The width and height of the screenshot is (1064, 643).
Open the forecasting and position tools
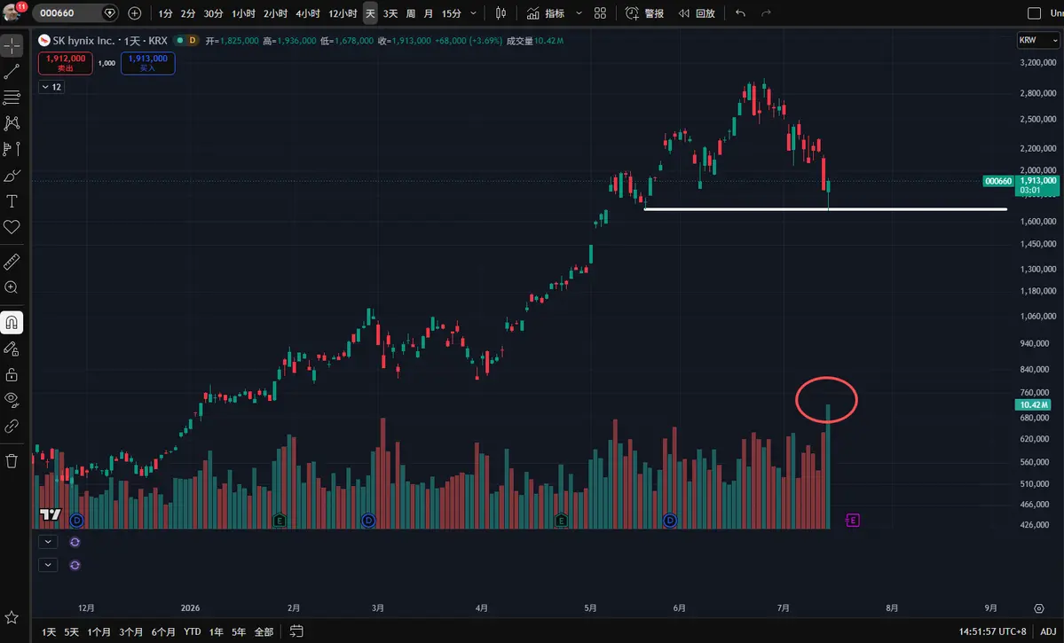pyautogui.click(x=12, y=148)
